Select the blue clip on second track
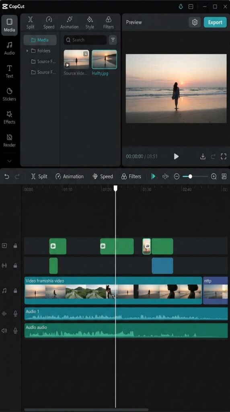The width and height of the screenshot is (230, 412). point(162,266)
